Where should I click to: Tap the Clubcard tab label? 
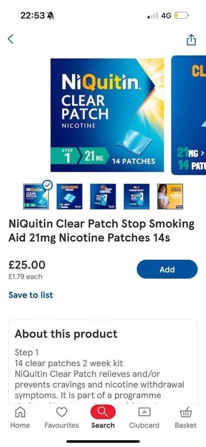click(x=144, y=425)
